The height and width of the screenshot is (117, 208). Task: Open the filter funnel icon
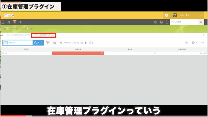coord(48,43)
